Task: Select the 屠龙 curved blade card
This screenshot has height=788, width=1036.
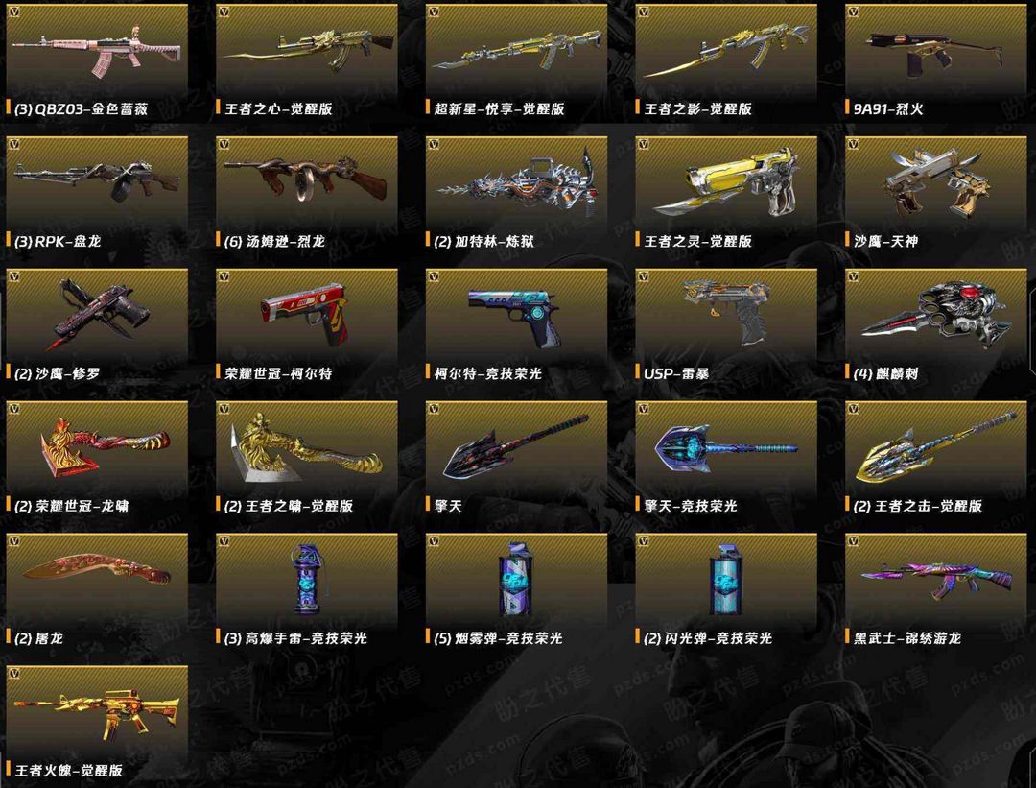Action: (97, 591)
